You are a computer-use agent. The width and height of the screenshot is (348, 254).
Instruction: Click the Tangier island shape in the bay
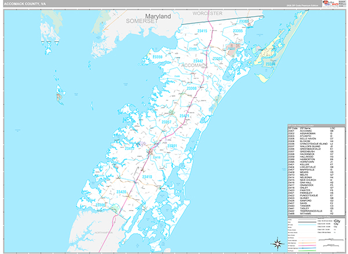pyautogui.click(x=60, y=91)
